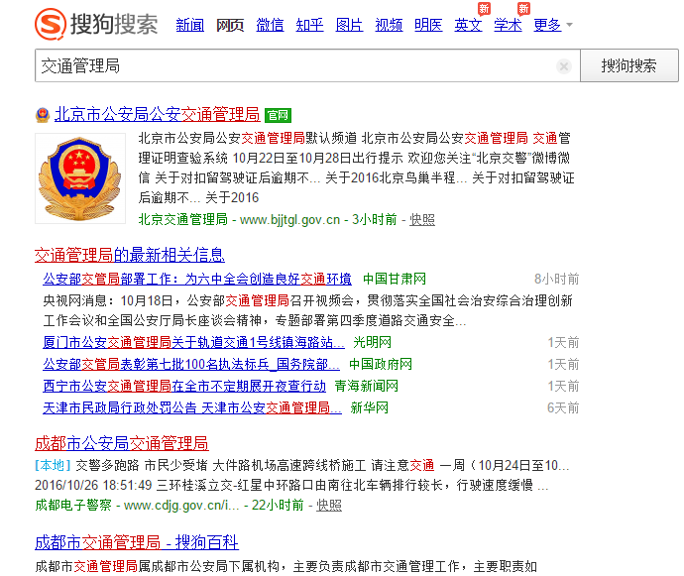
Task: Go to the 图片 tab
Action: tap(349, 26)
